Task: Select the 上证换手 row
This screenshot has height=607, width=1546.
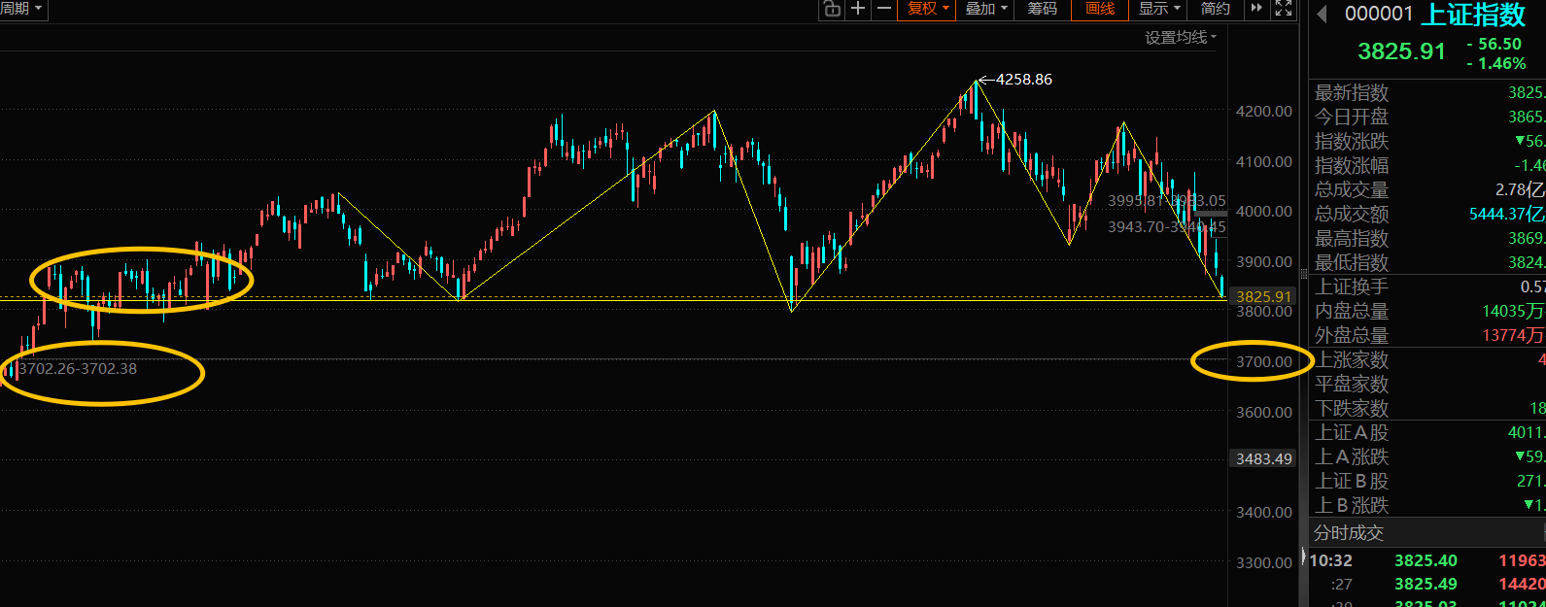Action: 1427,287
